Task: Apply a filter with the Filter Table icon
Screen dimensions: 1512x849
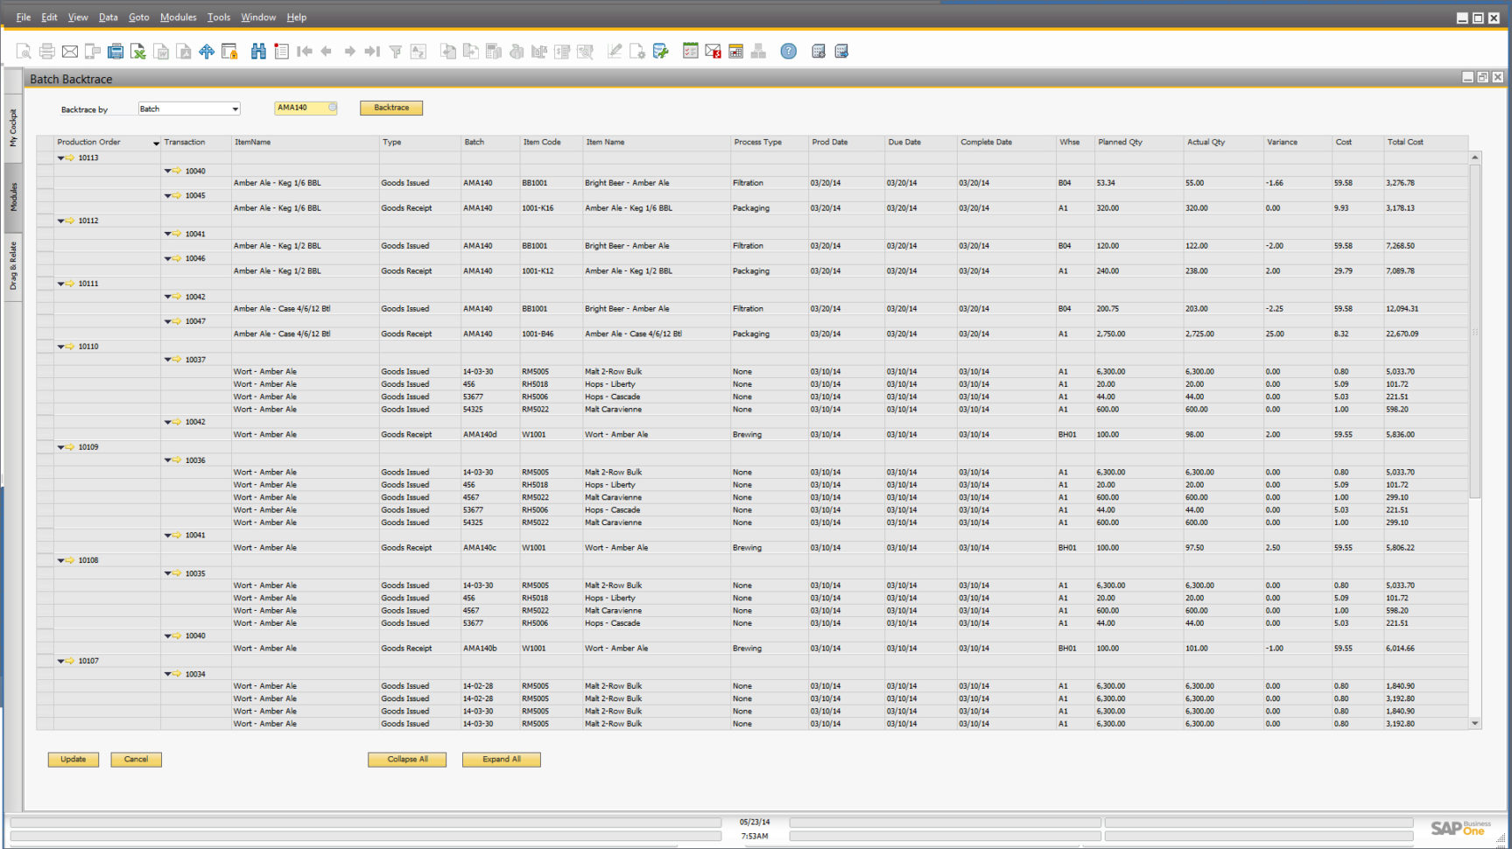Action: coord(396,51)
